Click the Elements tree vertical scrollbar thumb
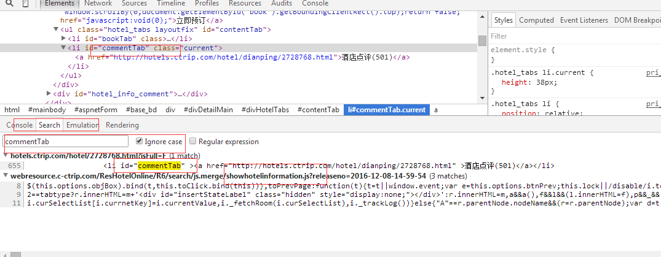 (x=482, y=40)
